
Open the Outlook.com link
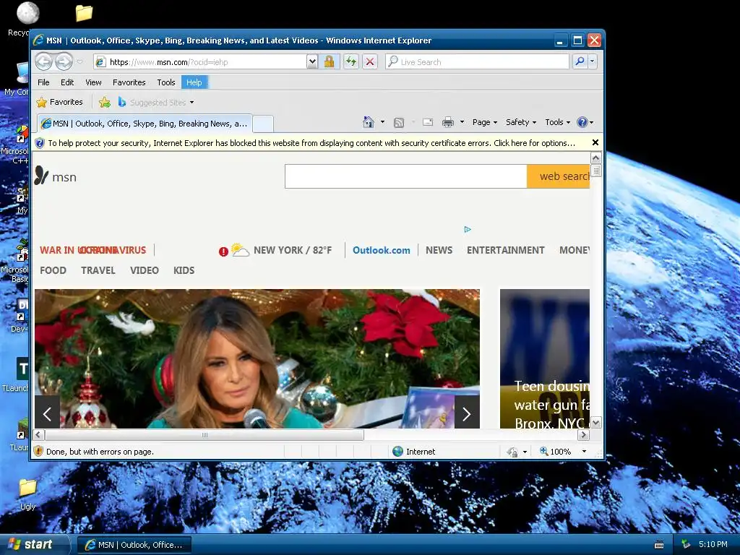[382, 250]
